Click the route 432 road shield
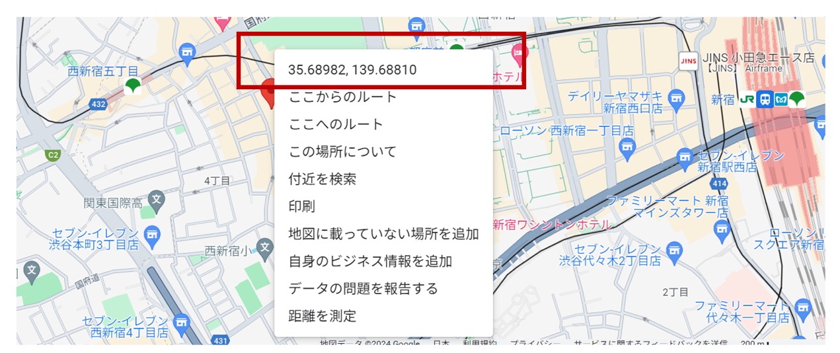This screenshot has height=353, width=840. click(98, 104)
